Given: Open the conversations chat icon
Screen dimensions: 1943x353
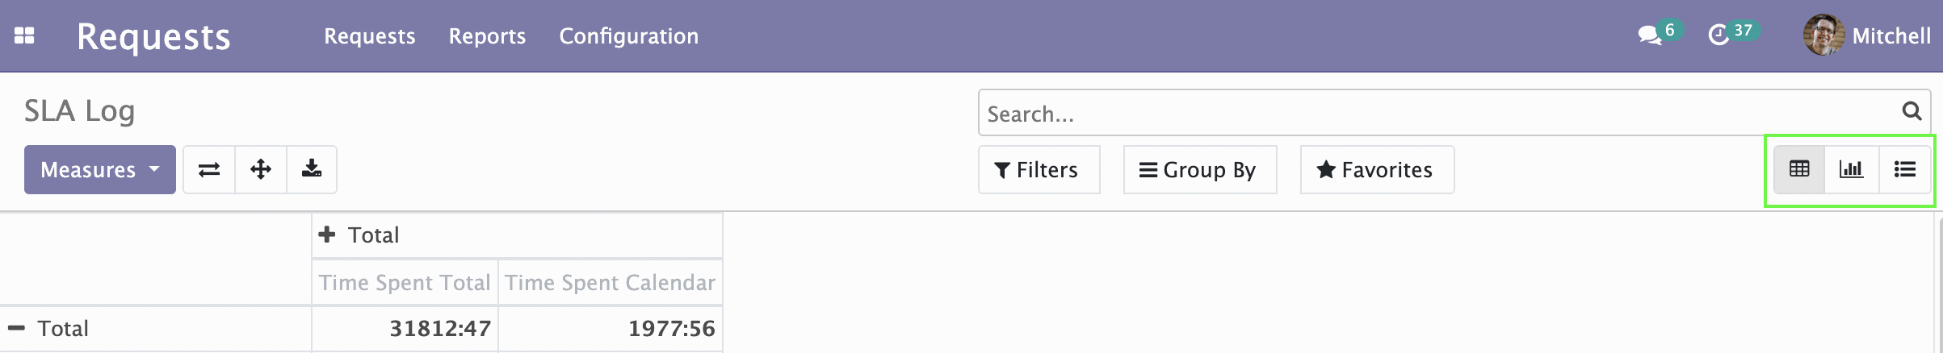Looking at the screenshot, I should tap(1649, 35).
